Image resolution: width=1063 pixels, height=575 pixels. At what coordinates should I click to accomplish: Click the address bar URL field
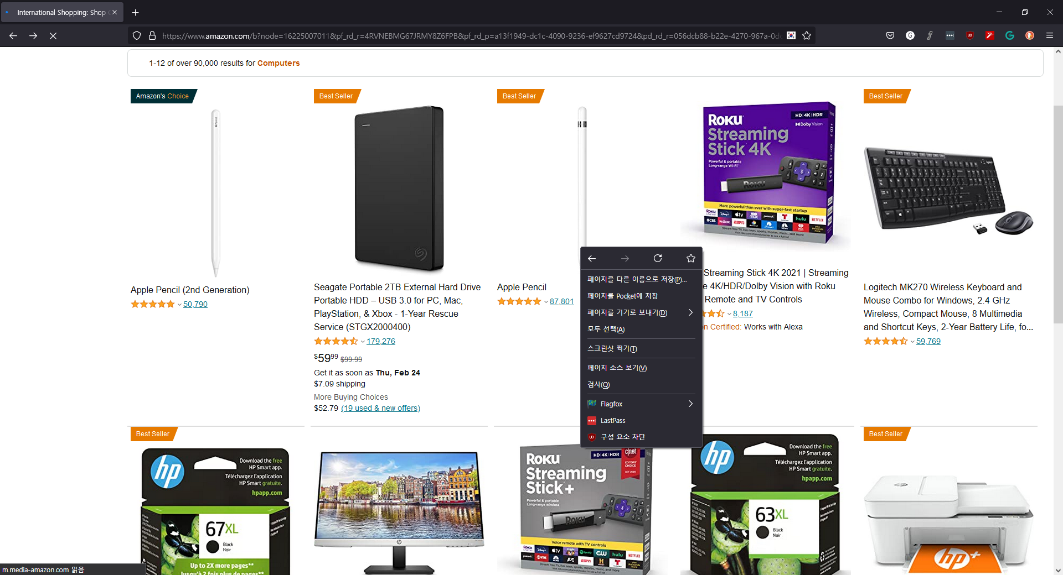(471, 35)
